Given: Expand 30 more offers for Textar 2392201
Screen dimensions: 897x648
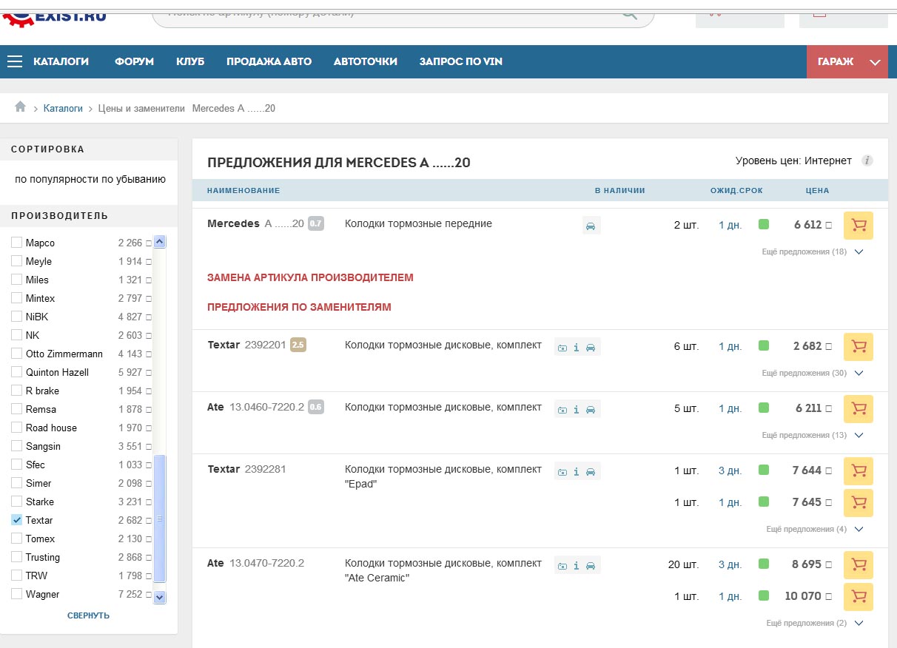Looking at the screenshot, I should pyautogui.click(x=813, y=373).
